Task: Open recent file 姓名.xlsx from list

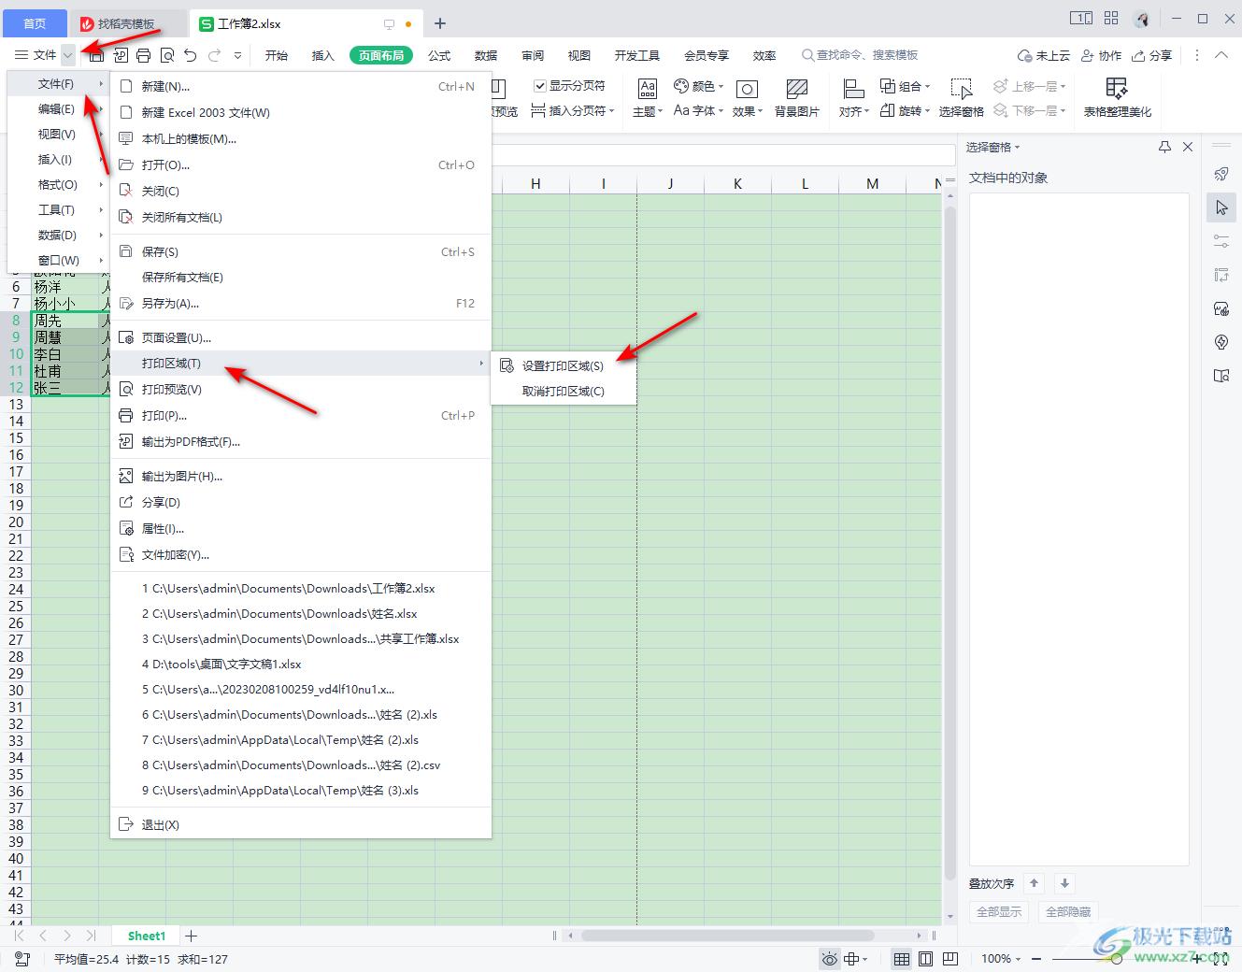Action: (x=301, y=614)
